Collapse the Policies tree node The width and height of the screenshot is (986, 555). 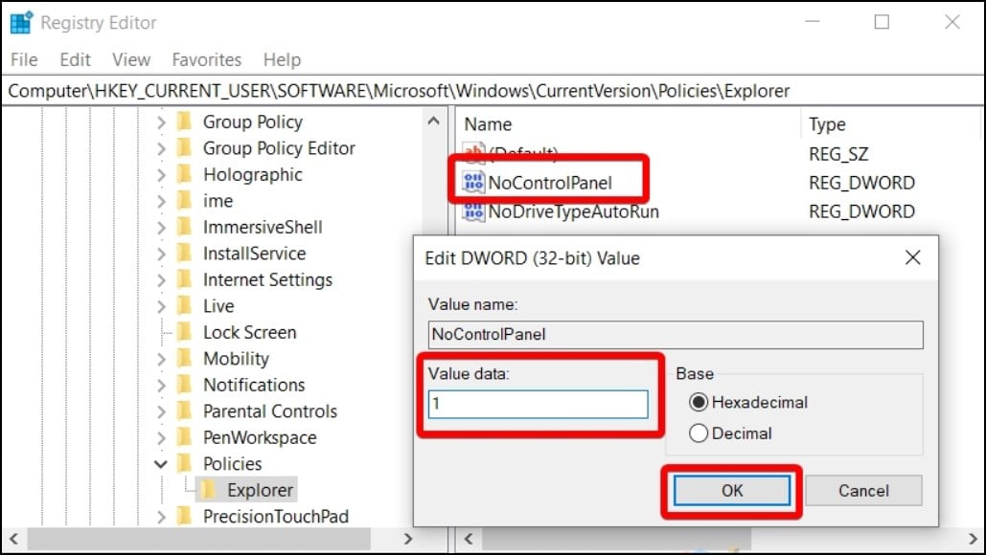point(160,464)
